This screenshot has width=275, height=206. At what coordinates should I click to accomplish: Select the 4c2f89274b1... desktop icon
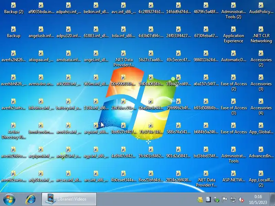click(x=151, y=8)
